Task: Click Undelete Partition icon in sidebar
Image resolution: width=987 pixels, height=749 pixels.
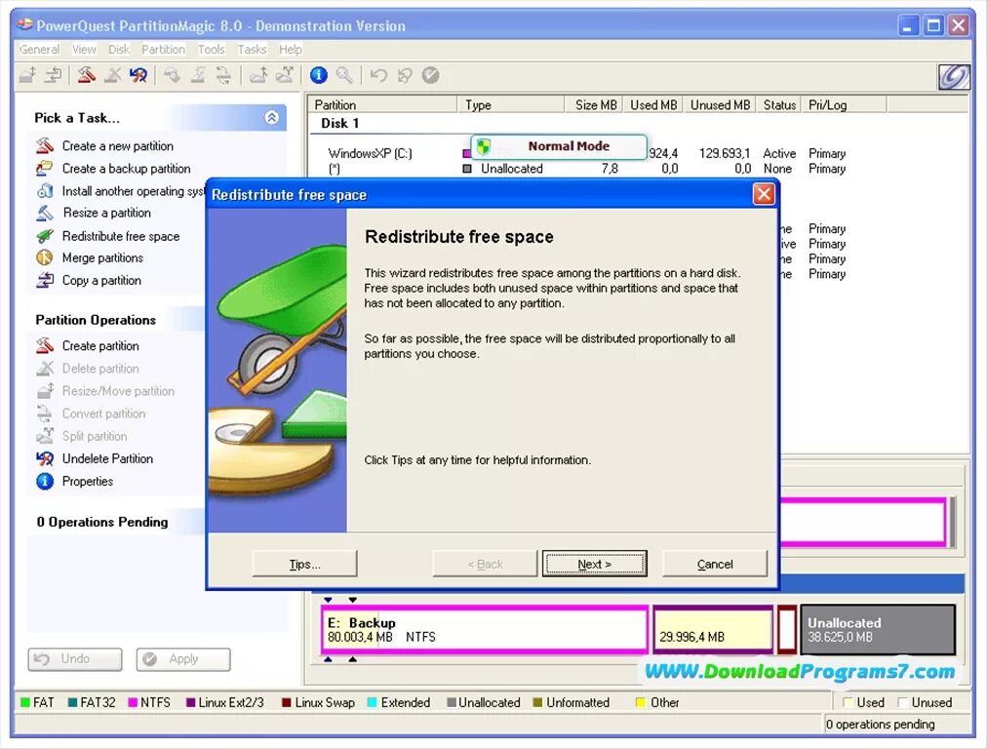Action: pyautogui.click(x=45, y=458)
